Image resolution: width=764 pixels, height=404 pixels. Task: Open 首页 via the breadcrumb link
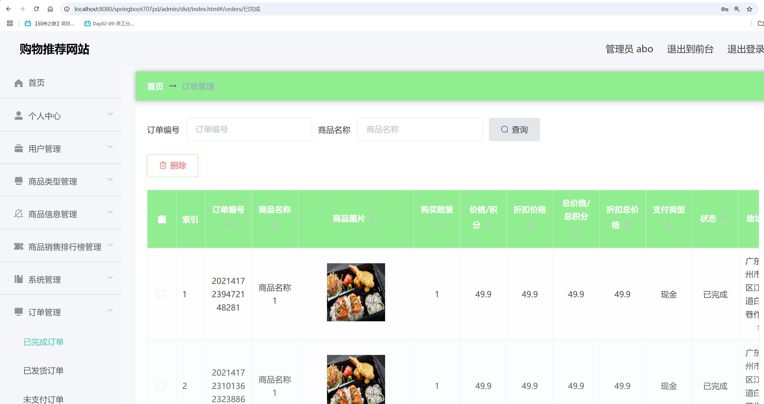pyautogui.click(x=155, y=86)
